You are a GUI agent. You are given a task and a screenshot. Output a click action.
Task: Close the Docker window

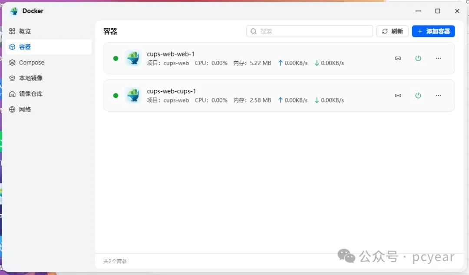point(457,11)
